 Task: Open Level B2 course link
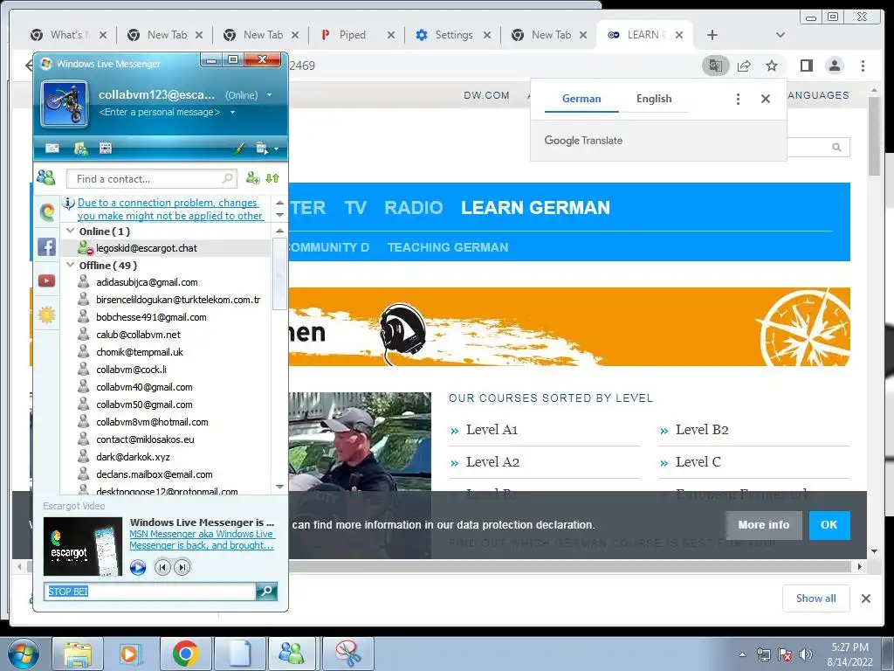(x=702, y=430)
